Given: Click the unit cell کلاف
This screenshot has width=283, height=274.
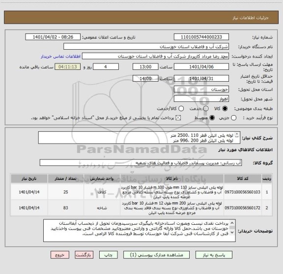Looking at the screenshot, I should [102, 192].
